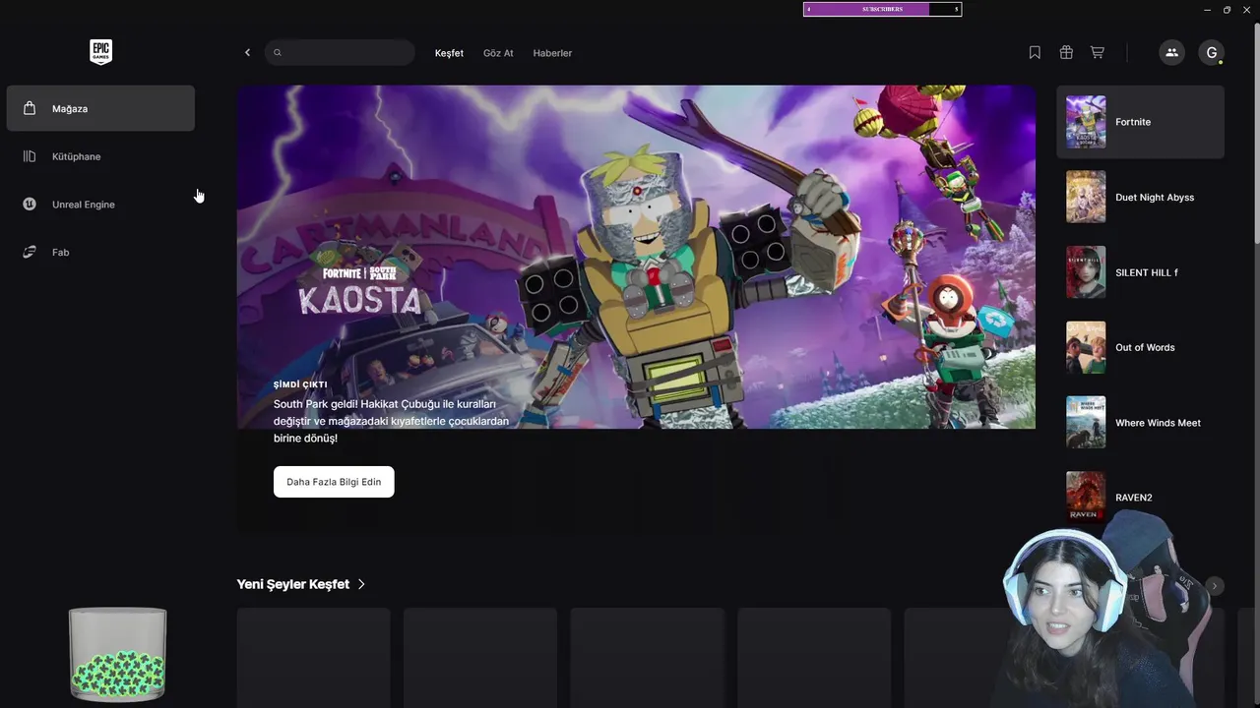Select Fortnite in featured list
Image resolution: width=1260 pixels, height=708 pixels.
coord(1140,122)
